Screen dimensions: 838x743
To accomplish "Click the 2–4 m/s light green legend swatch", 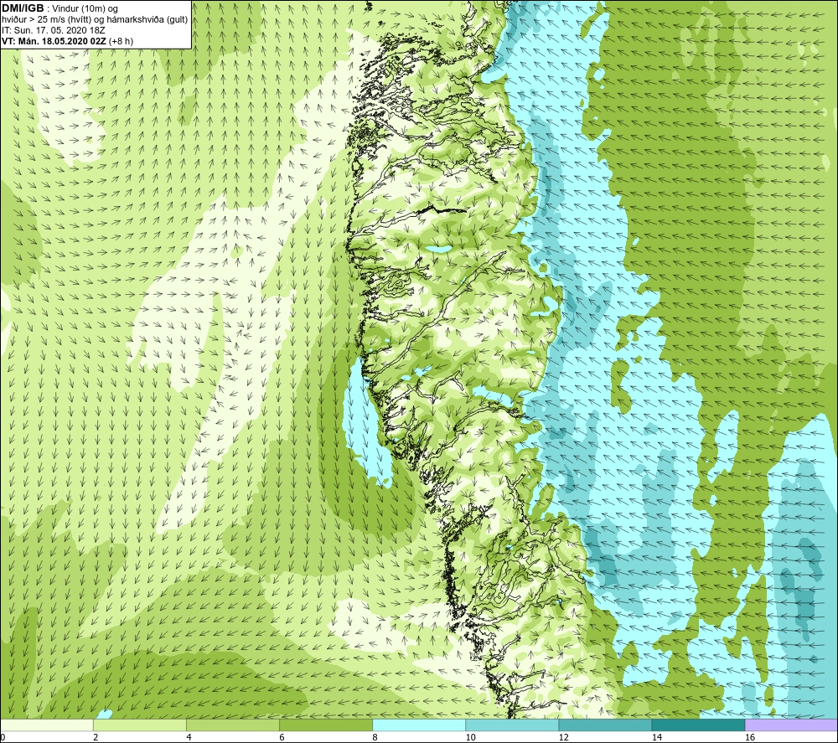I will (x=140, y=725).
